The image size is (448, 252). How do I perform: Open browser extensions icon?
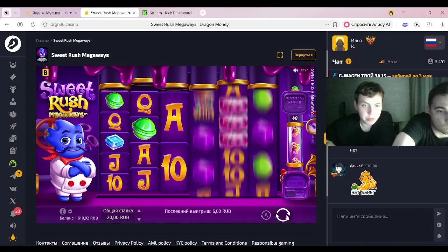(x=429, y=24)
